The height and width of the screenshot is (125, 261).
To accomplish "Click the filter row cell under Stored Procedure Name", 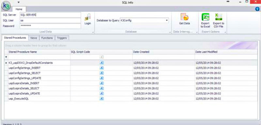I will pos(39,57).
